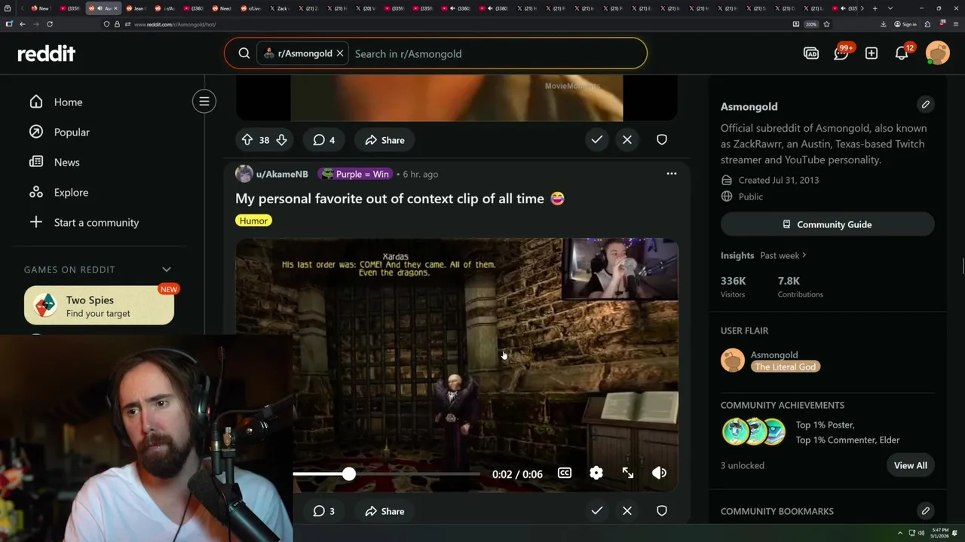Image resolution: width=965 pixels, height=542 pixels.
Task: Click the page vertical scrollbar
Action: click(x=962, y=266)
